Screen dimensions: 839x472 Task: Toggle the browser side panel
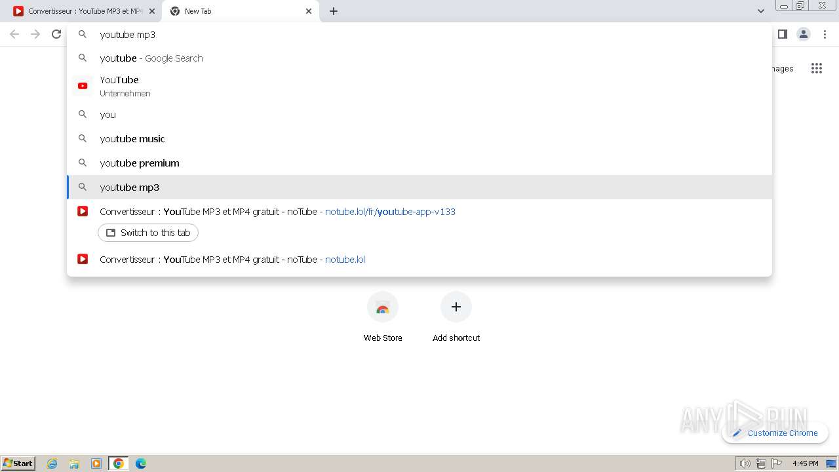(782, 34)
